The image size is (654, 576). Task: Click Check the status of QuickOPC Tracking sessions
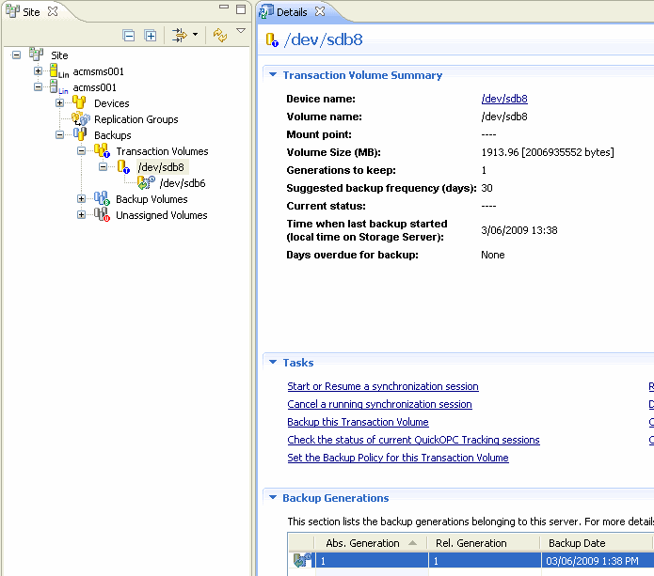[x=413, y=441]
